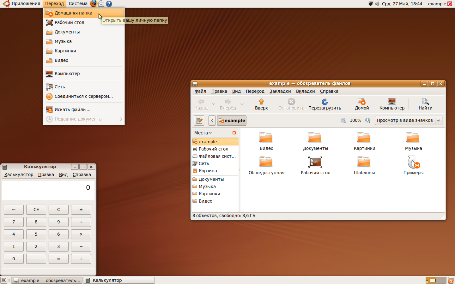455x284 pixels.
Task: Click the Вперёд history dropdown arrow
Action: [x=242, y=104]
